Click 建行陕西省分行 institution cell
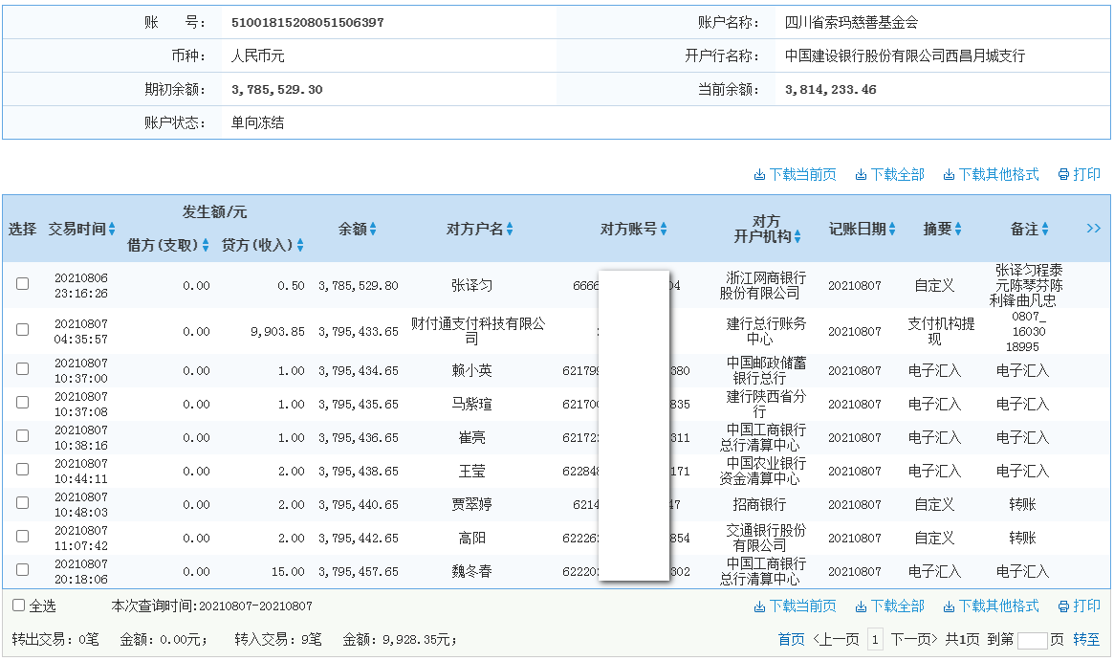Image resolution: width=1114 pixels, height=661 pixels. [x=766, y=404]
